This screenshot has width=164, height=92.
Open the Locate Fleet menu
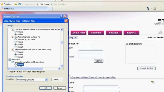[x=78, y=33]
